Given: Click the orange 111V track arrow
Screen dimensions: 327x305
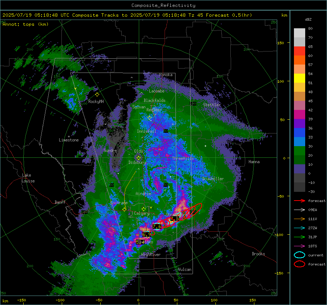Looking at the screenshot, I should [x=299, y=219].
